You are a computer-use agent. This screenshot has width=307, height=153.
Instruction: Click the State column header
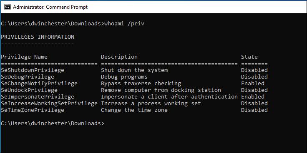(x=249, y=57)
